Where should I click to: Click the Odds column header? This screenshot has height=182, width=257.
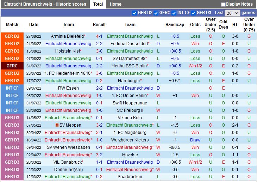tap(195, 25)
